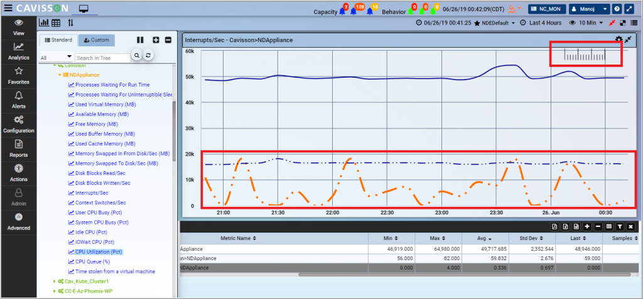The height and width of the screenshot is (299, 643).
Task: Collapse the NDAppliance tree node
Action: [x=60, y=75]
